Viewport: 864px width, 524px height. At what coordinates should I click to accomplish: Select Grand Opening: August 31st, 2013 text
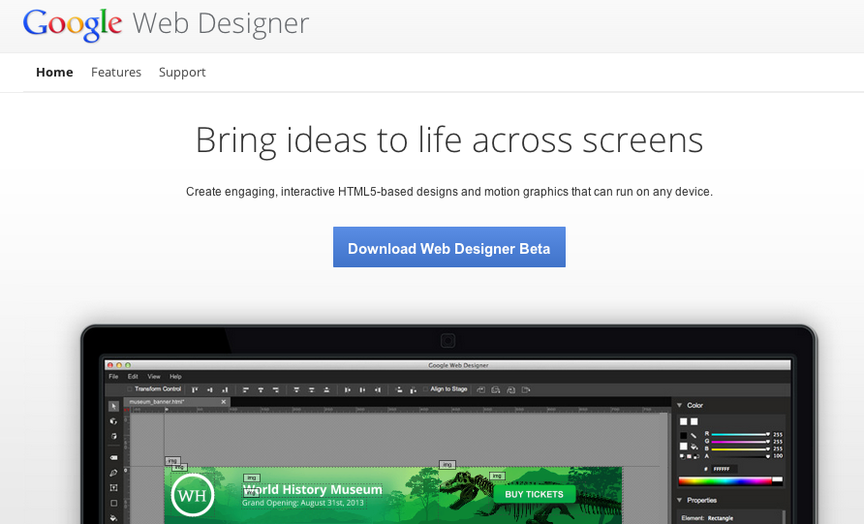tap(302, 503)
